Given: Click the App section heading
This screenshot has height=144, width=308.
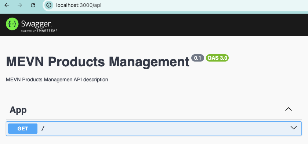Looking at the screenshot, I should 18,110.
